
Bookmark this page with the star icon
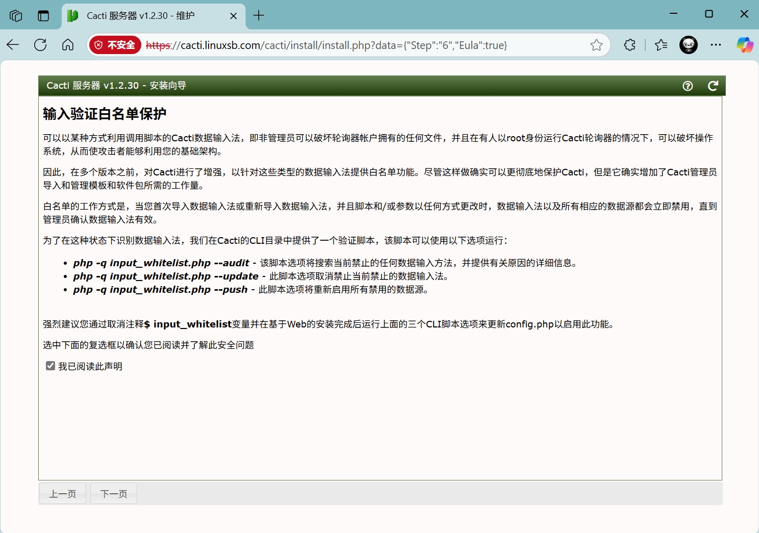(596, 45)
